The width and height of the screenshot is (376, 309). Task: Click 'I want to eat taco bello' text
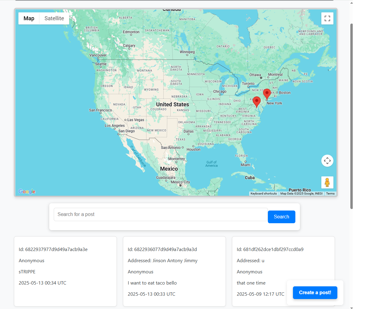[152, 283]
